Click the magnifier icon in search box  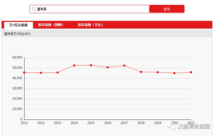(34, 9)
